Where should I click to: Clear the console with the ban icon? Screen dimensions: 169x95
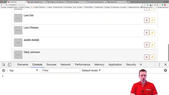point(3,70)
